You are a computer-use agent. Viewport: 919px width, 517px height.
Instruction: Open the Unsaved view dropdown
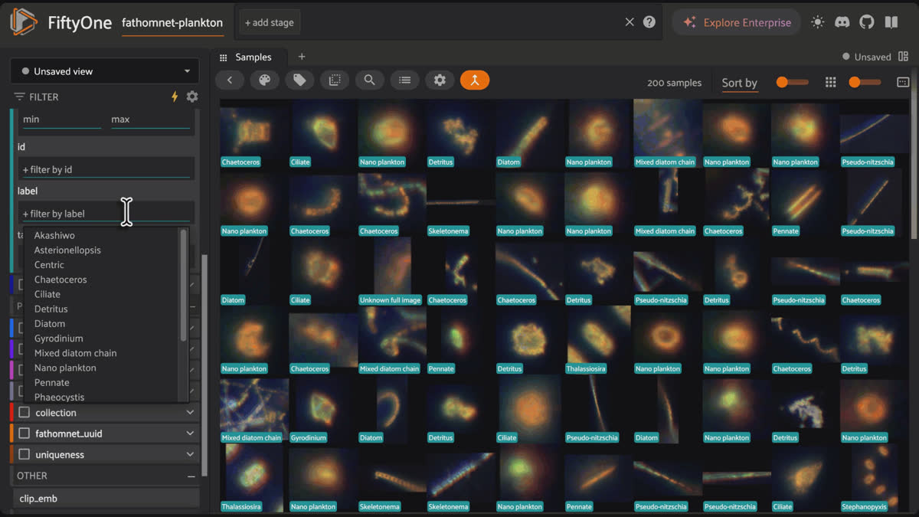105,71
